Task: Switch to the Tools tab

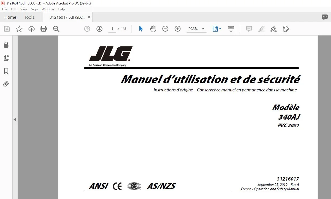Action: point(29,17)
